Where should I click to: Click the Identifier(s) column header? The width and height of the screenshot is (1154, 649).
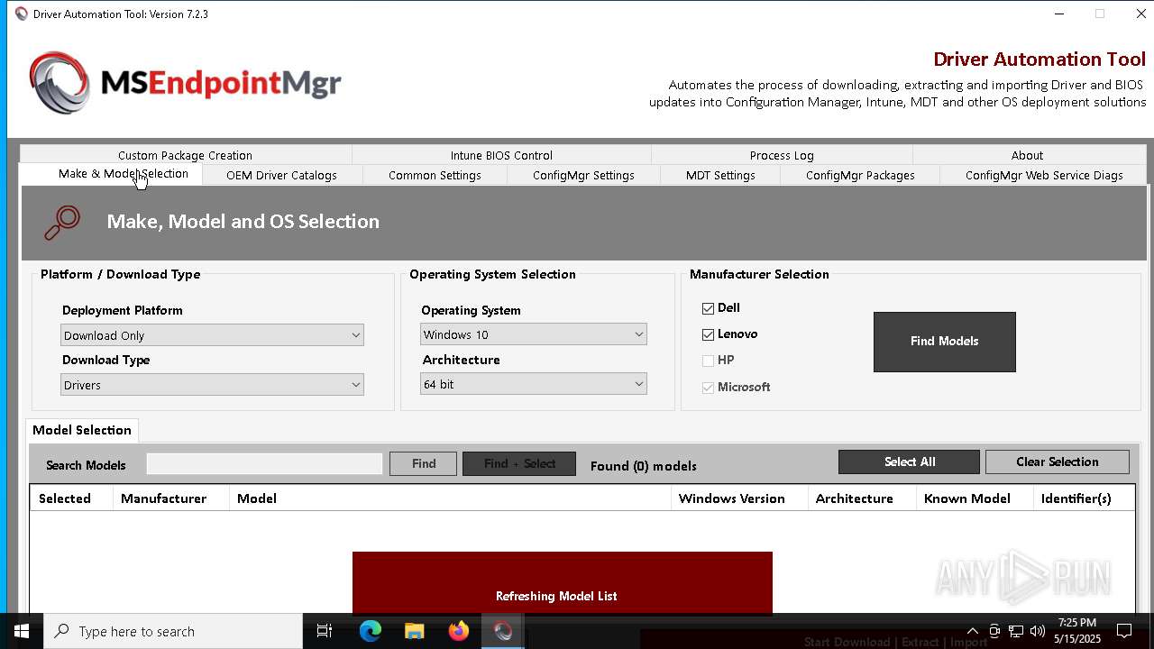pos(1084,498)
